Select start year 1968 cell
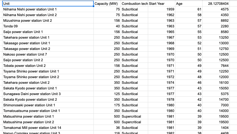Screen dimensions: 237x134 pyautogui.click(x=162, y=43)
